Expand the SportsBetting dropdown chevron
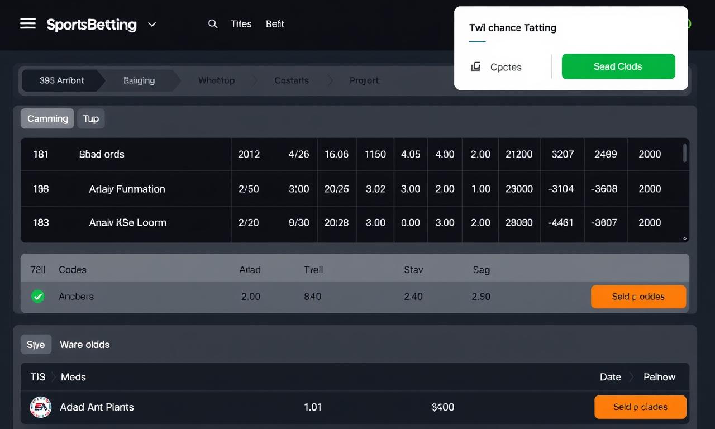Image resolution: width=715 pixels, height=429 pixels. [152, 25]
